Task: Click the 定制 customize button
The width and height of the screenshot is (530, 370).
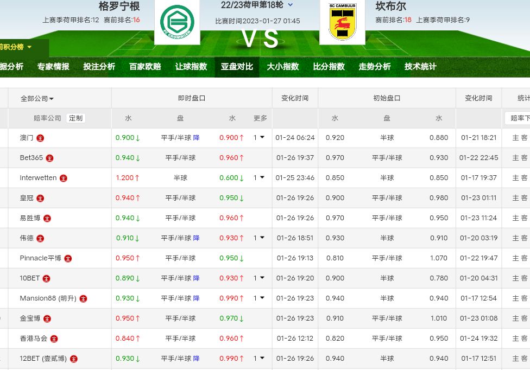Action: tap(76, 118)
